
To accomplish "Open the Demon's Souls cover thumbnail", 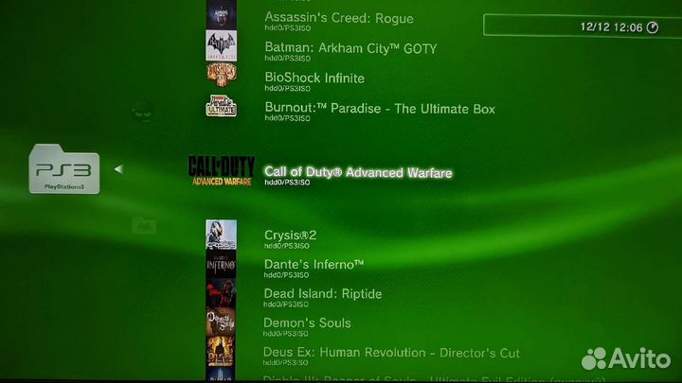I will (221, 322).
